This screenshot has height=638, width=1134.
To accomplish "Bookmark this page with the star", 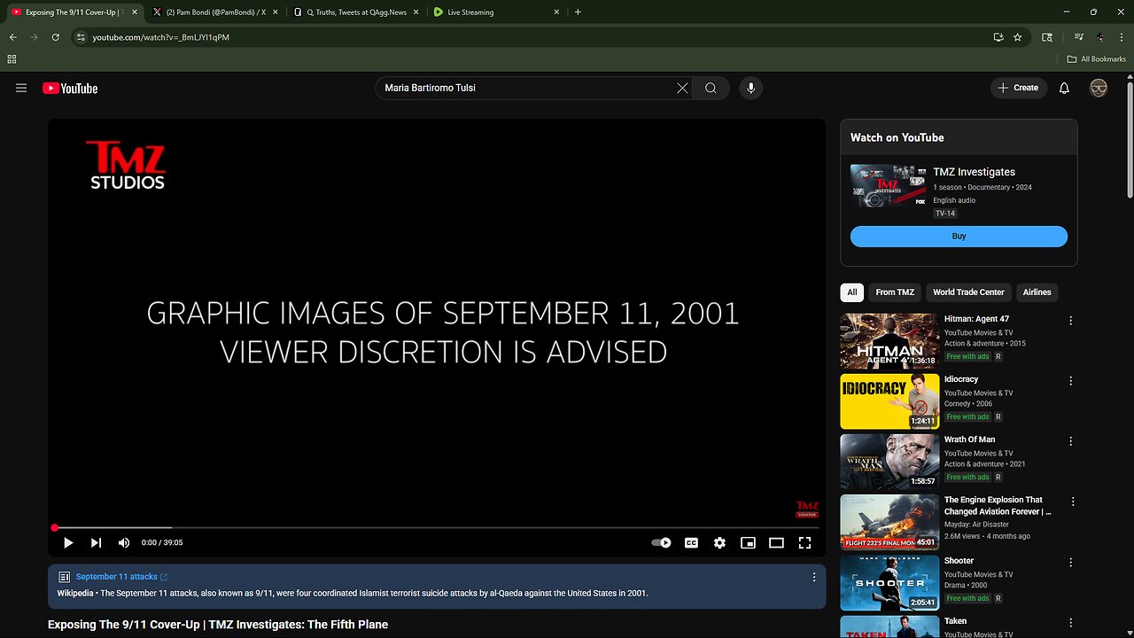I will pos(1017,37).
